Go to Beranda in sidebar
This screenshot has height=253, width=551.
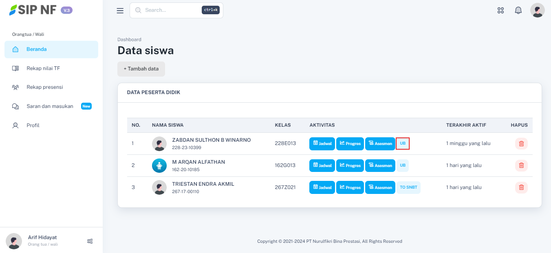(x=51, y=49)
